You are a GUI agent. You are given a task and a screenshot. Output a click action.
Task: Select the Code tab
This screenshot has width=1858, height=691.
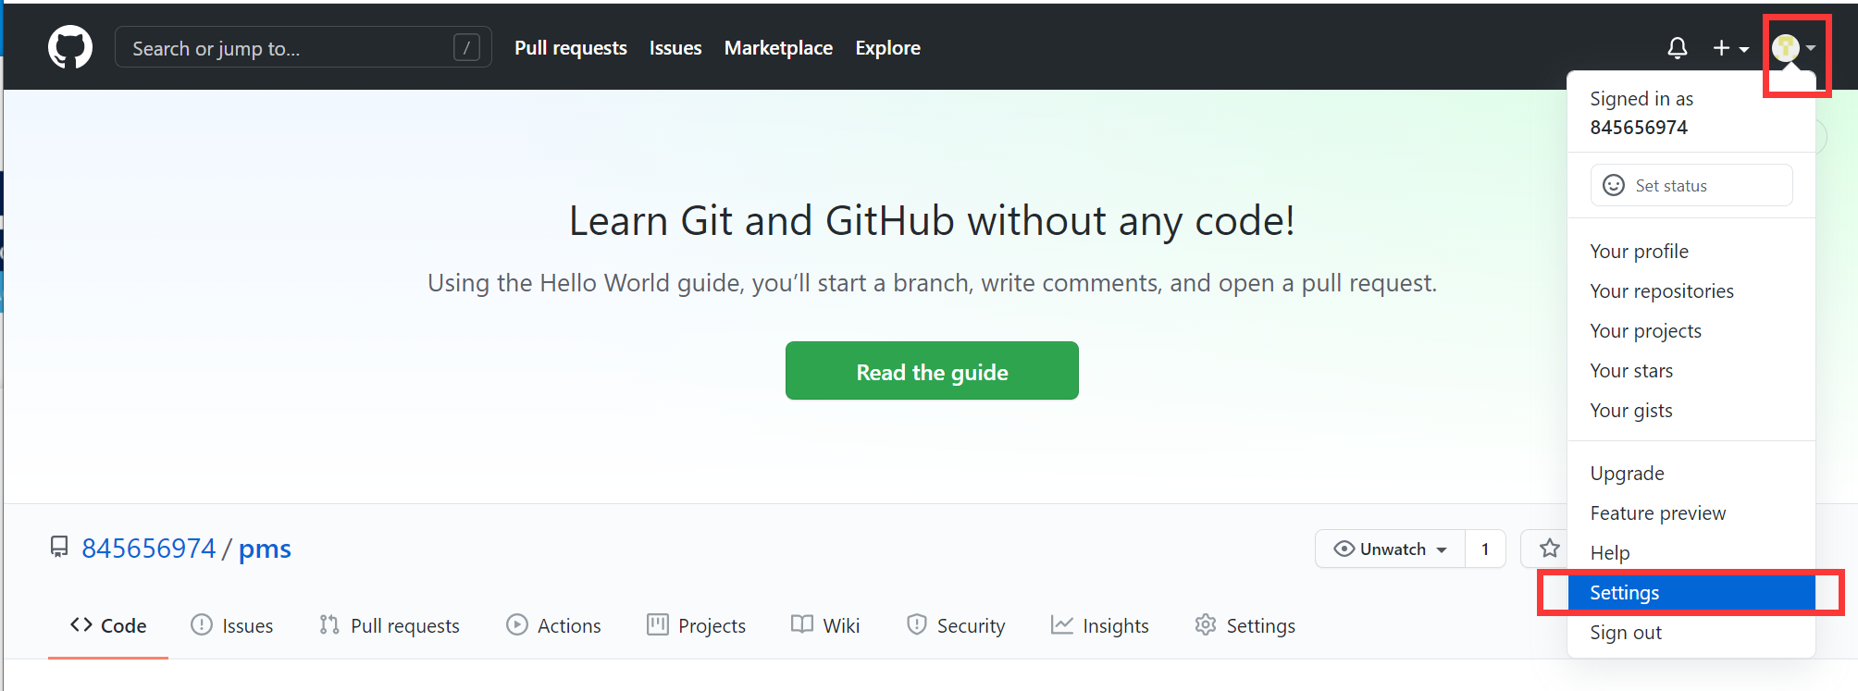[108, 625]
